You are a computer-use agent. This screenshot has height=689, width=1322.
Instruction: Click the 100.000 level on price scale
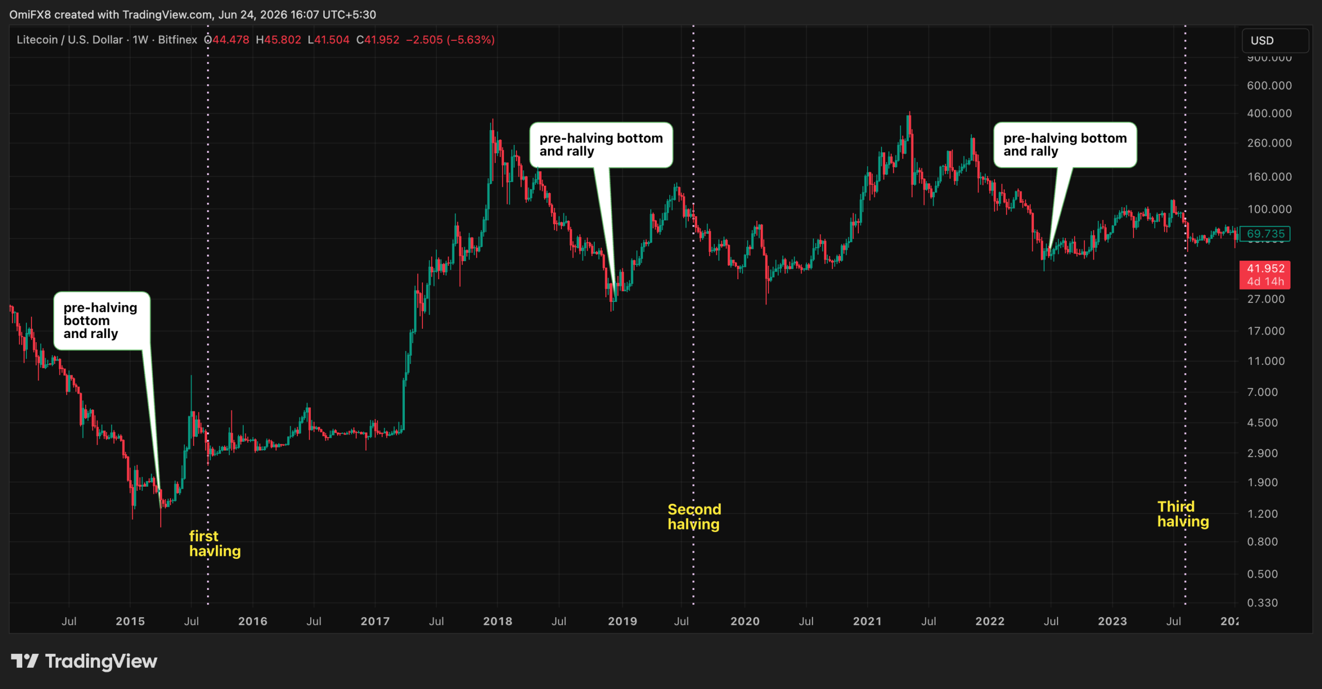[x=1269, y=209]
